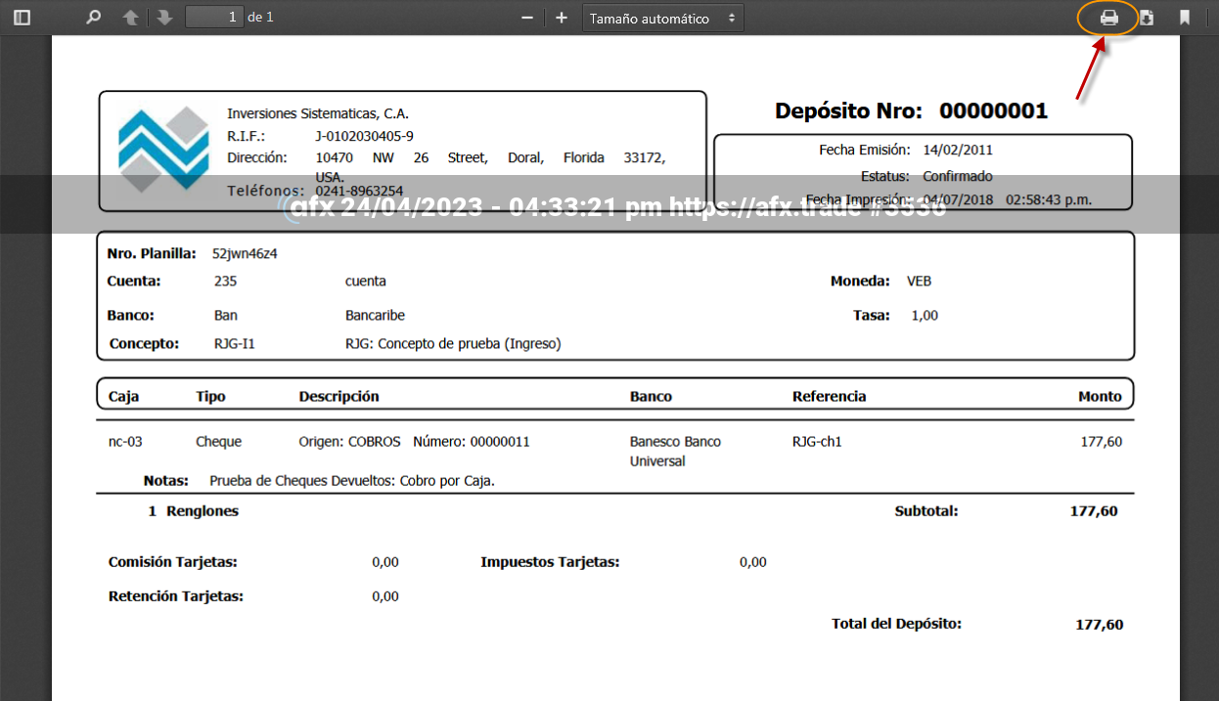Click the bookmark current view icon
Viewport: 1219px width, 701px height.
1184,18
